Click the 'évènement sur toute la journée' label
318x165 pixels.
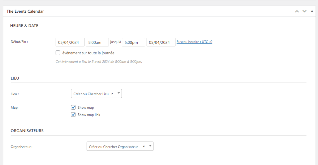click(88, 53)
